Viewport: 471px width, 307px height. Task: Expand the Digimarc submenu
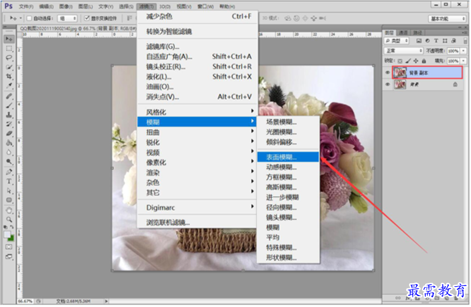[197, 208]
